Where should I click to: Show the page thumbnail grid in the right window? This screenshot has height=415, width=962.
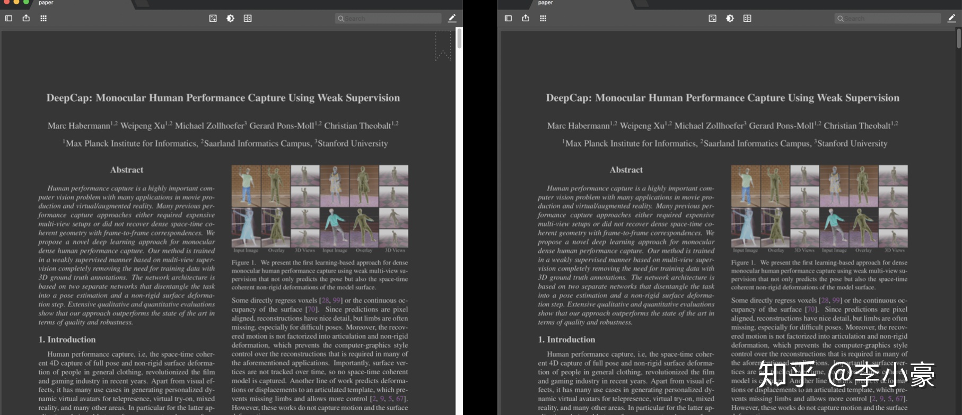[543, 18]
